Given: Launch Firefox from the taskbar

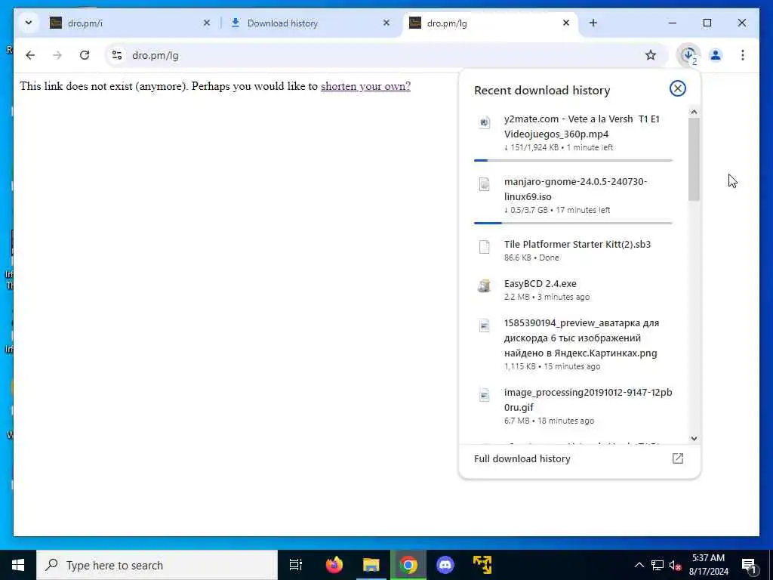Looking at the screenshot, I should tap(334, 565).
